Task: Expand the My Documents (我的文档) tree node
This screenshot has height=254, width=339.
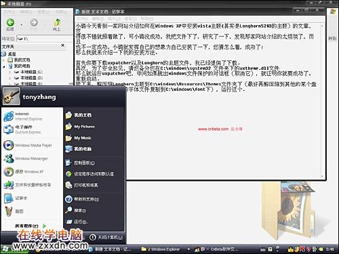Action: tap(3, 60)
